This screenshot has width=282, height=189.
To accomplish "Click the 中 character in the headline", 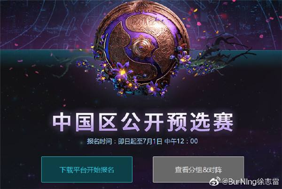I will [62, 122].
